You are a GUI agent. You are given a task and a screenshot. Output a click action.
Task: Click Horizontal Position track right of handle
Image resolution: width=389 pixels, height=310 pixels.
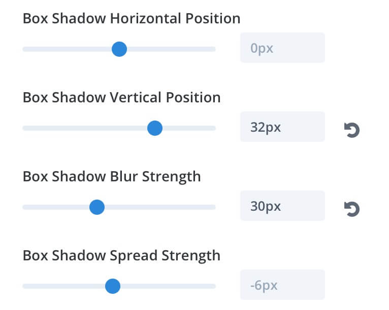[x=171, y=49]
